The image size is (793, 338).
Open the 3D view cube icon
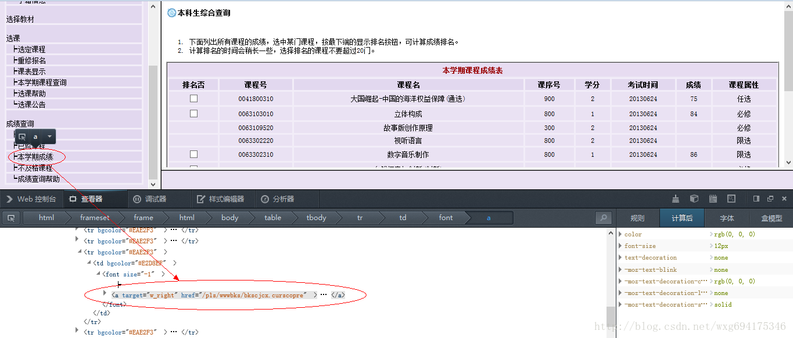(x=694, y=199)
